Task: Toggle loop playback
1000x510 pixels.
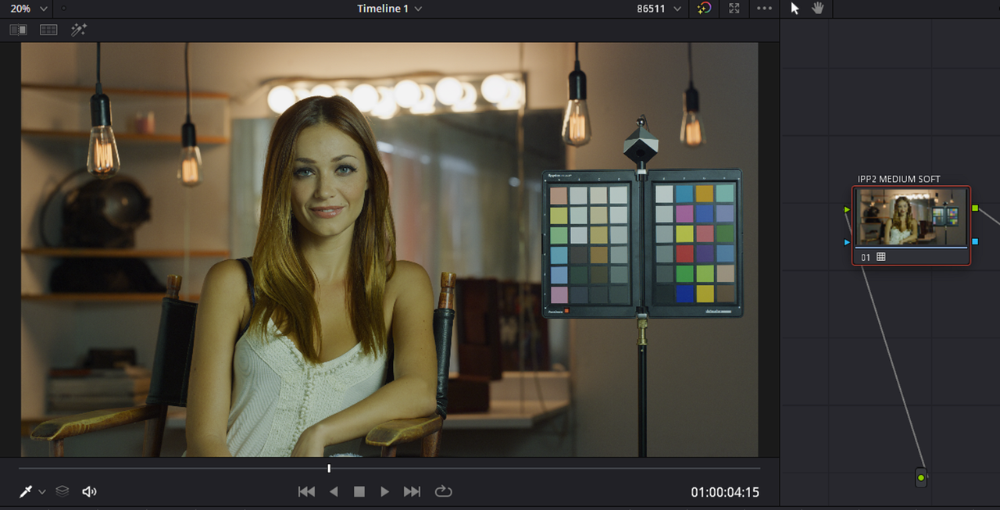Action: click(443, 491)
